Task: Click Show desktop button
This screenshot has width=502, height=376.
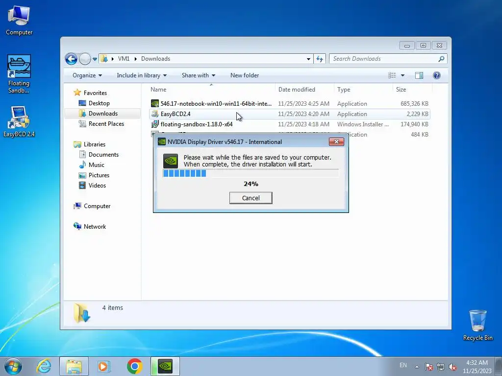Action: pyautogui.click(x=499, y=366)
